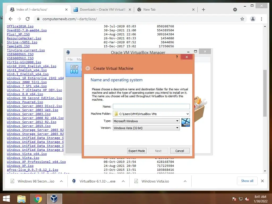This screenshot has width=272, height=204.
Task: Expand Windows 98 download options chevron
Action: pyautogui.click(x=61, y=181)
